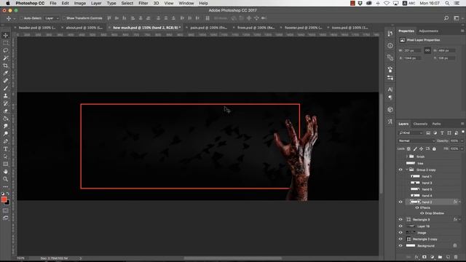Open the Paragraph panel icon
Screen dimensions: 466x262
[390, 98]
